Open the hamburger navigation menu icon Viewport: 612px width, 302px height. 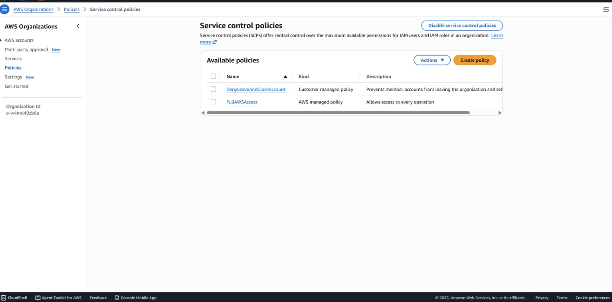coord(4,9)
